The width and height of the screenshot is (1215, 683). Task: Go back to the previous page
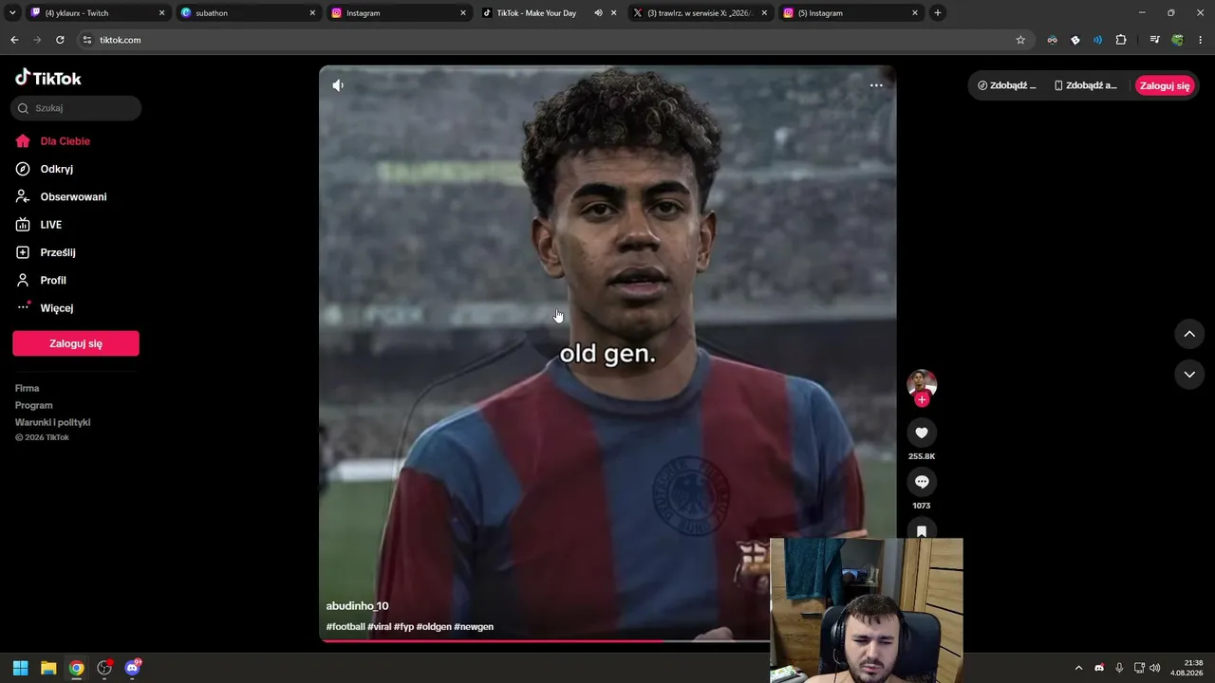tap(14, 40)
